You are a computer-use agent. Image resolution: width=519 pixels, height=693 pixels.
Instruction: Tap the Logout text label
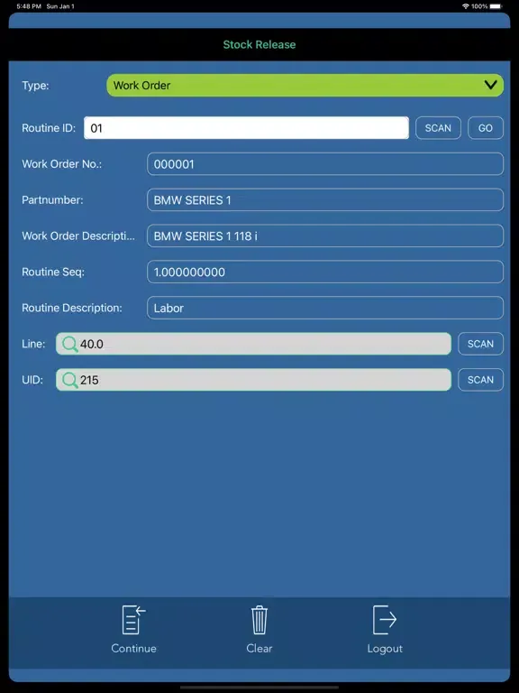385,649
